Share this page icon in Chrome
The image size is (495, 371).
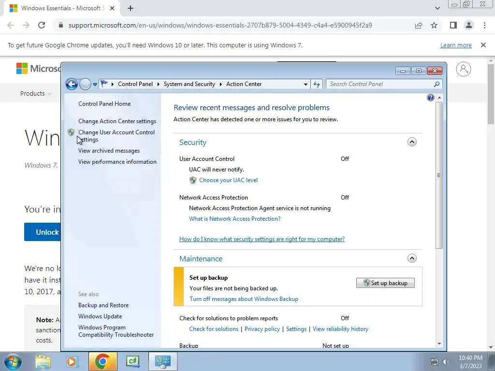[x=419, y=25]
